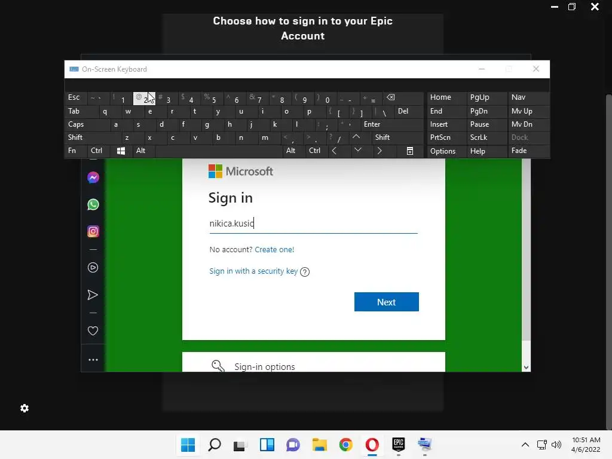Open Messenger in the Opera sidebar
The height and width of the screenshot is (459, 612).
point(93,178)
